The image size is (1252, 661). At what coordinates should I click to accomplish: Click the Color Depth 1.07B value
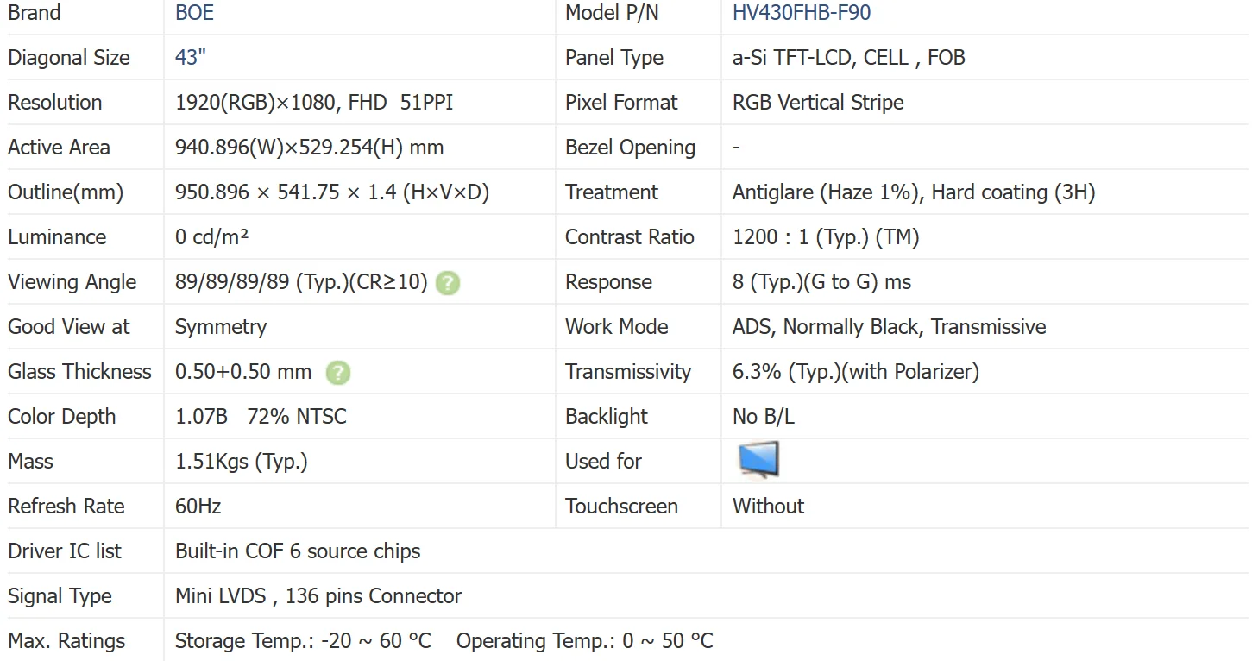[x=201, y=417]
